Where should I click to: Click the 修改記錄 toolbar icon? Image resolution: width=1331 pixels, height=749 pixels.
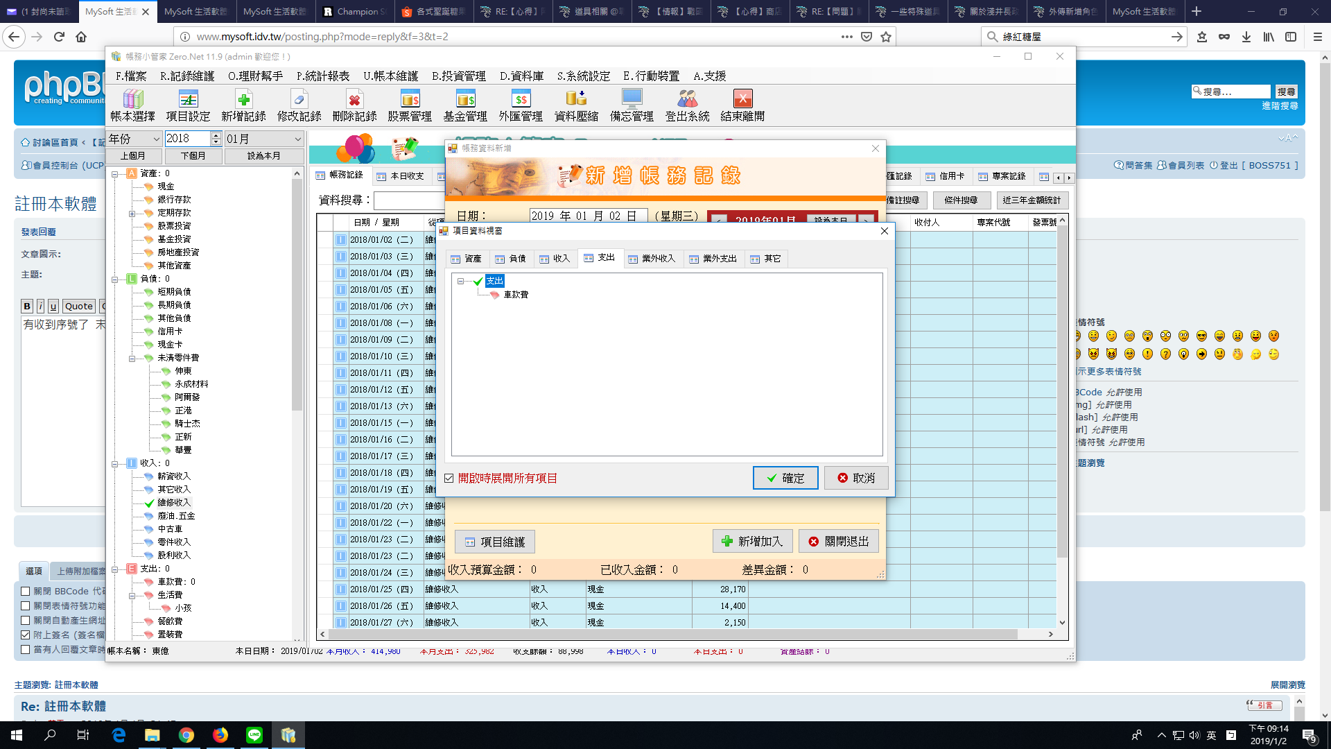click(299, 105)
